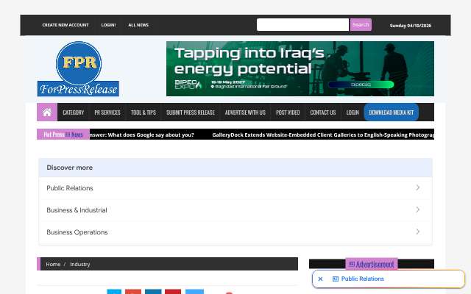
Task: Expand the Public Relations row chevron
Action: [417, 188]
